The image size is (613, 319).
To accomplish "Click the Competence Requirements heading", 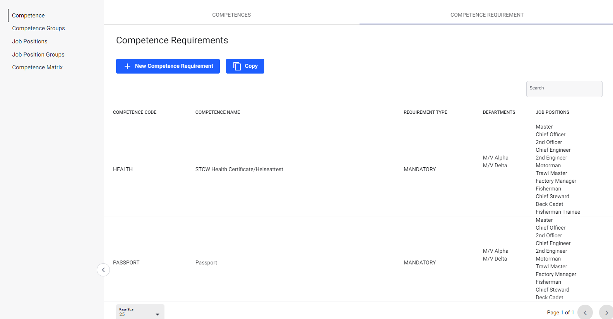I will coord(172,40).
